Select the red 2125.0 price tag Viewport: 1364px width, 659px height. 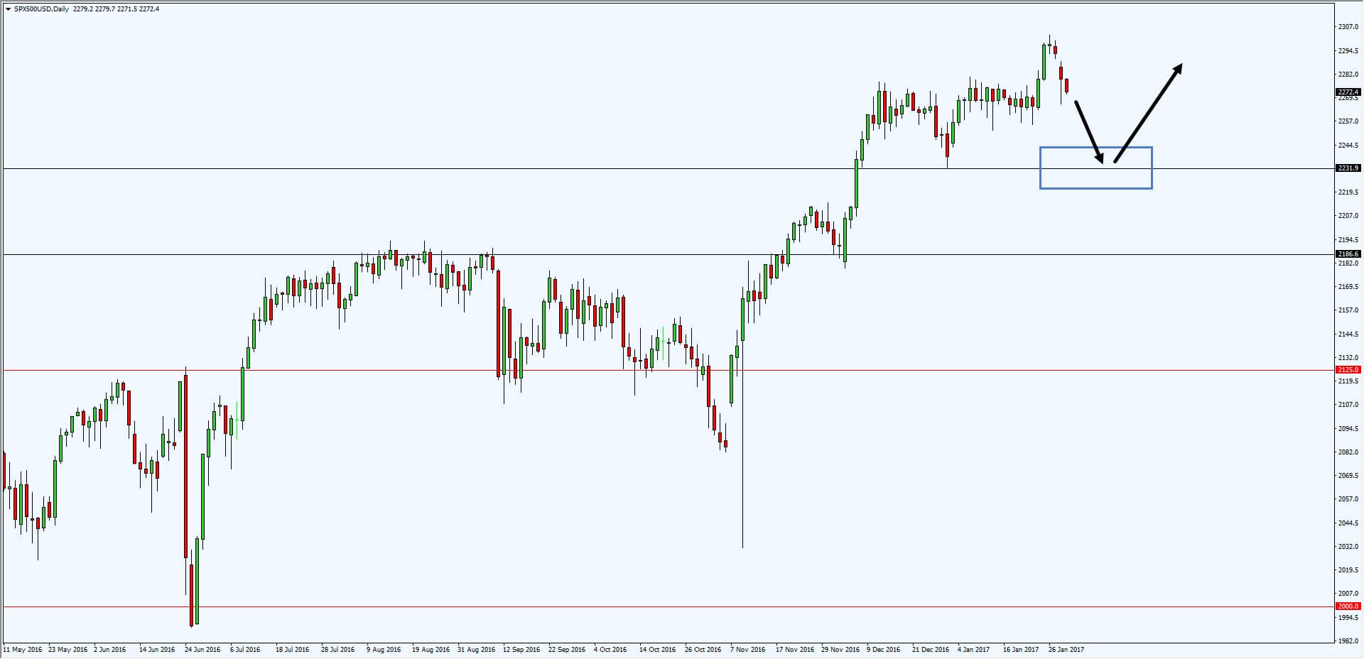pyautogui.click(x=1348, y=370)
